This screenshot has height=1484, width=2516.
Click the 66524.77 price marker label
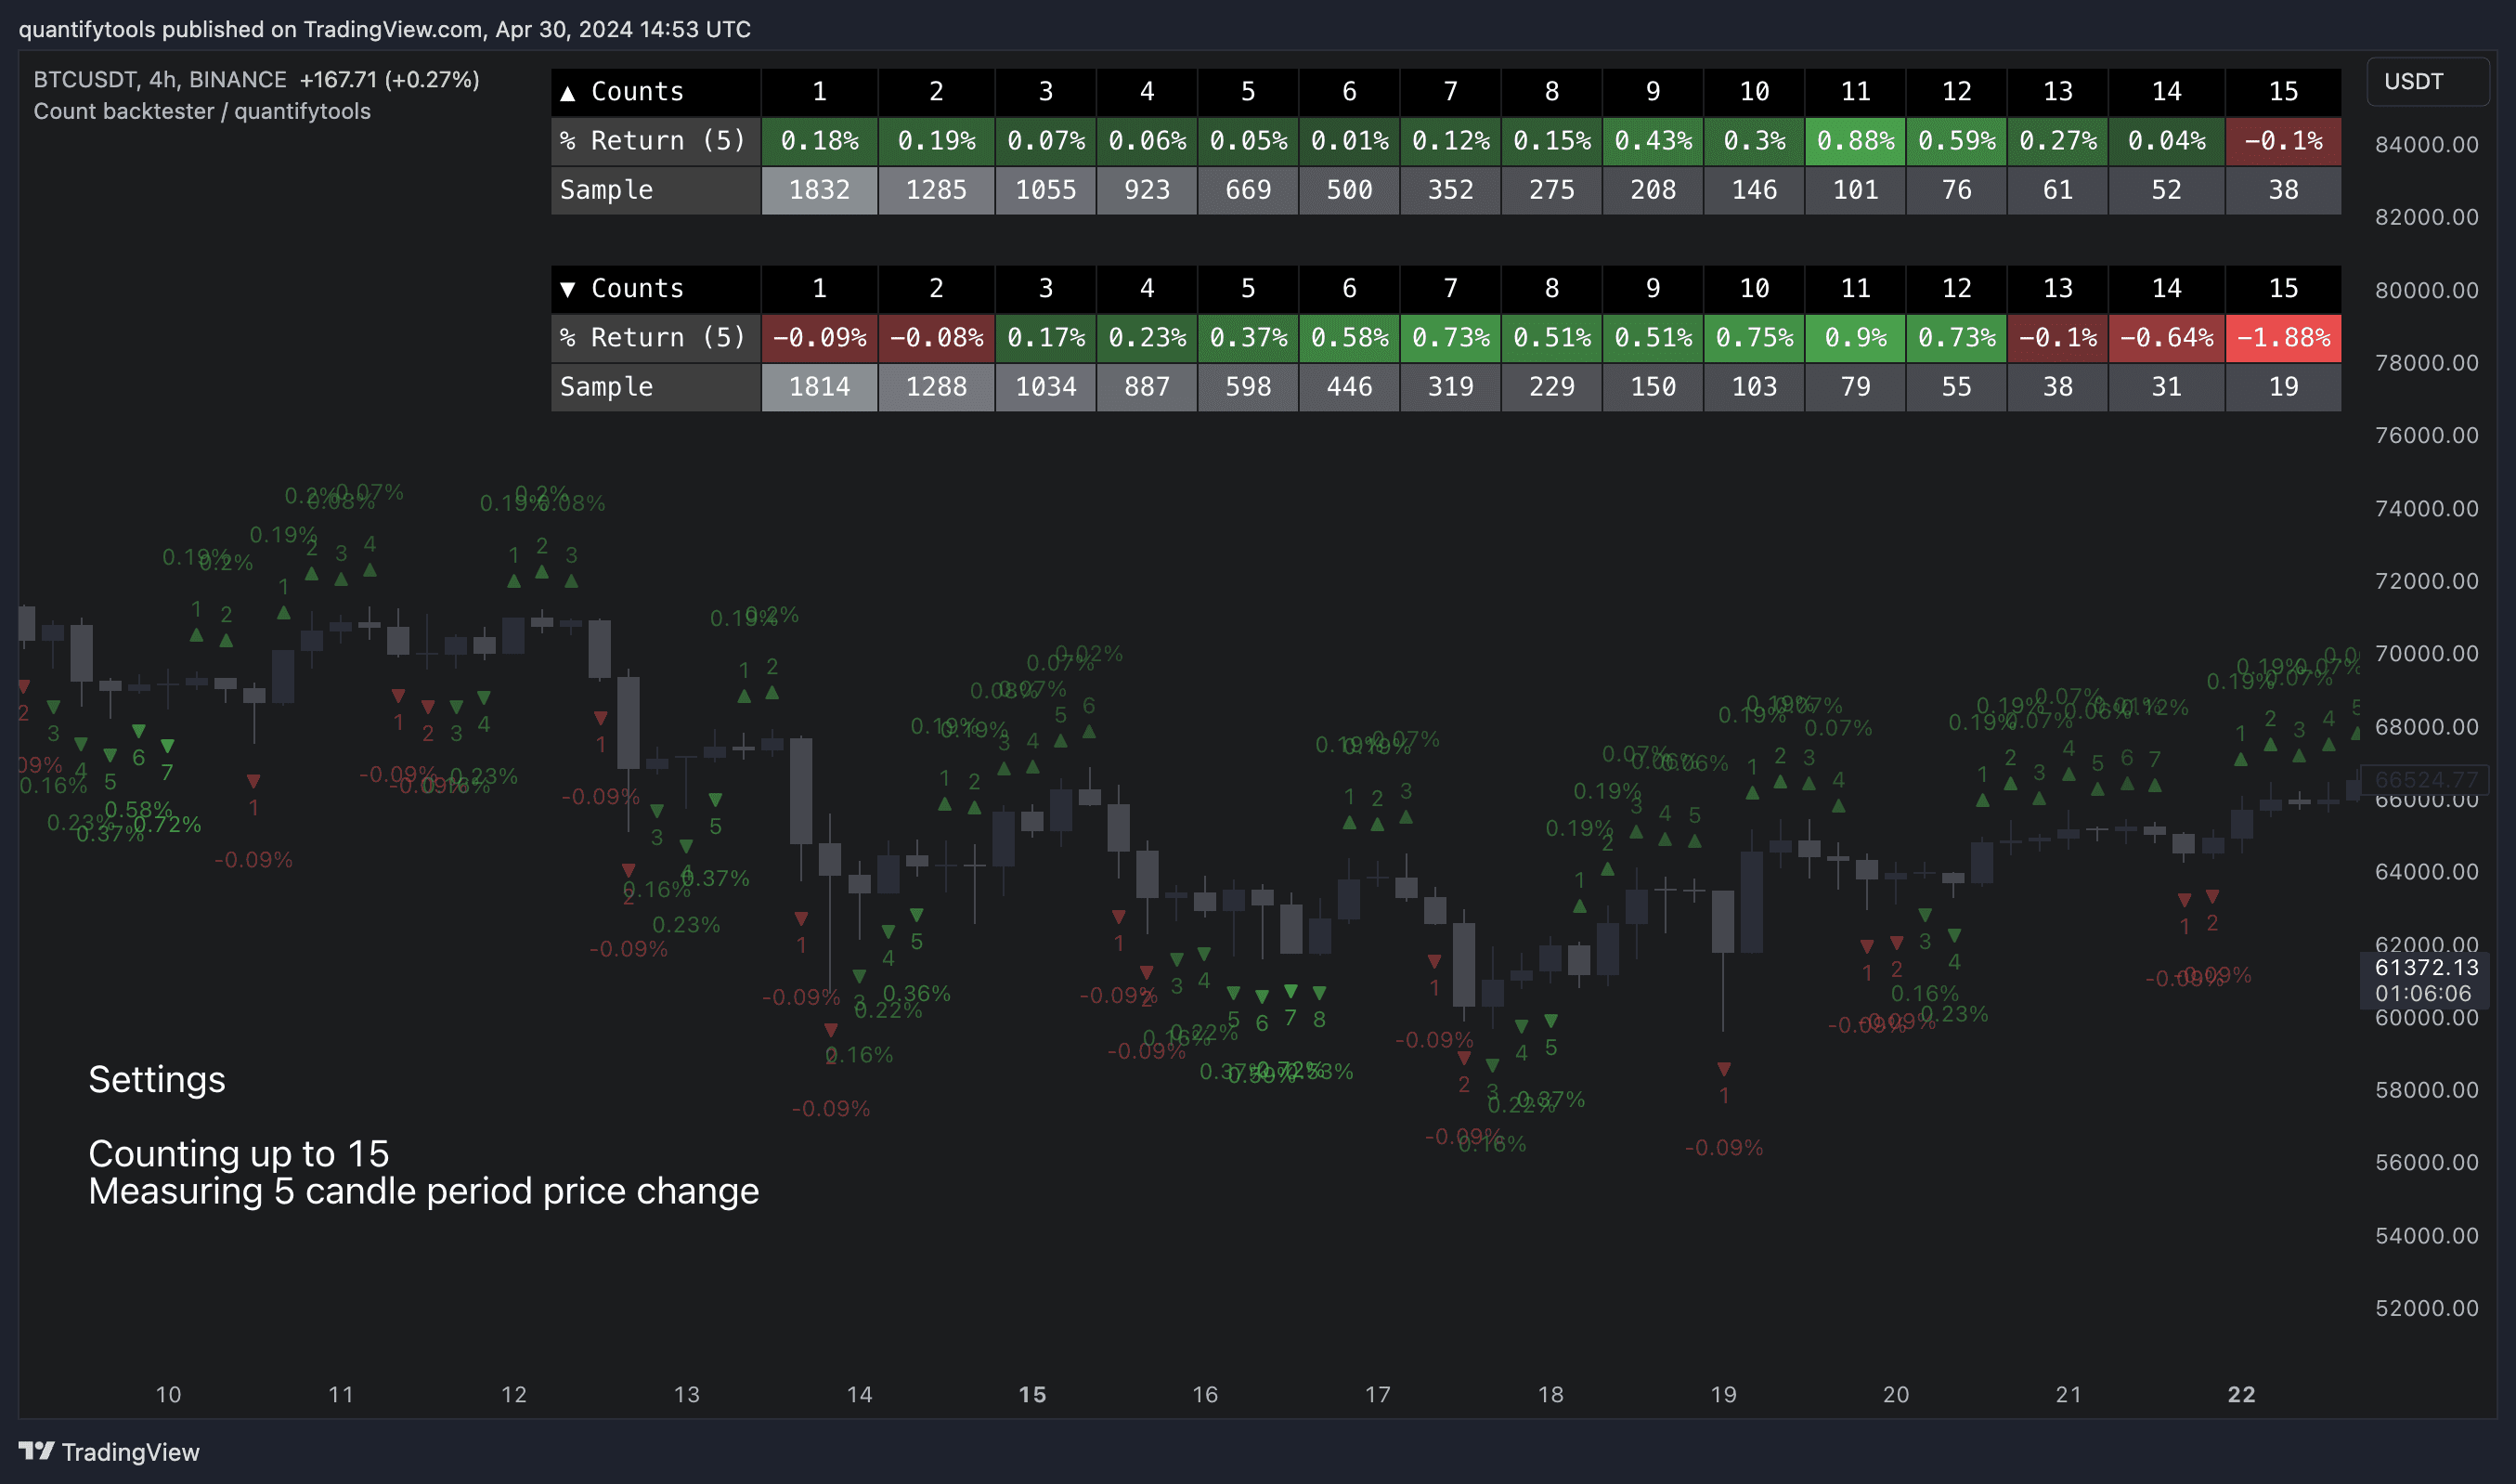[x=2426, y=779]
